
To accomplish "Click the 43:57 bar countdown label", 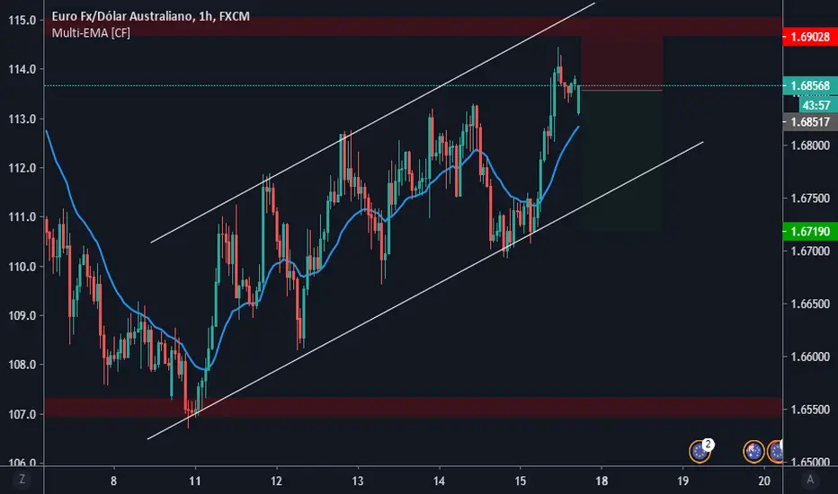I will 816,105.
